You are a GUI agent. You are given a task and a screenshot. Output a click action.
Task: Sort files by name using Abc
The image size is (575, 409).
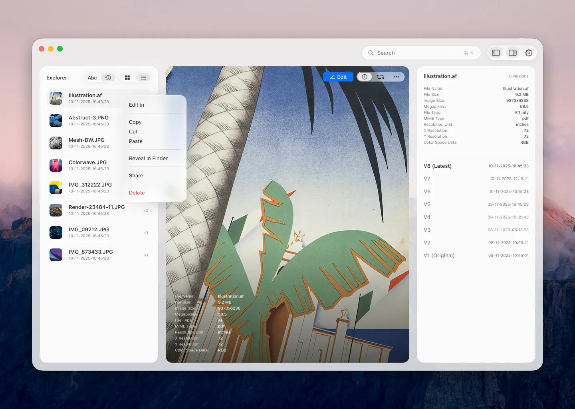coord(92,78)
